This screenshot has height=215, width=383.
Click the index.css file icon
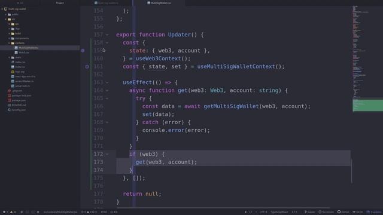(13, 62)
